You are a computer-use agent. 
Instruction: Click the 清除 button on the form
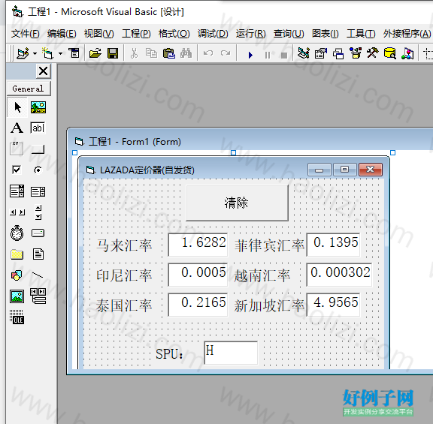(237, 203)
